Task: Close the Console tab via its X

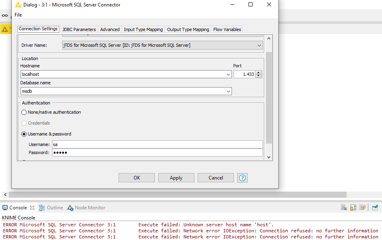Action: [x=32, y=208]
